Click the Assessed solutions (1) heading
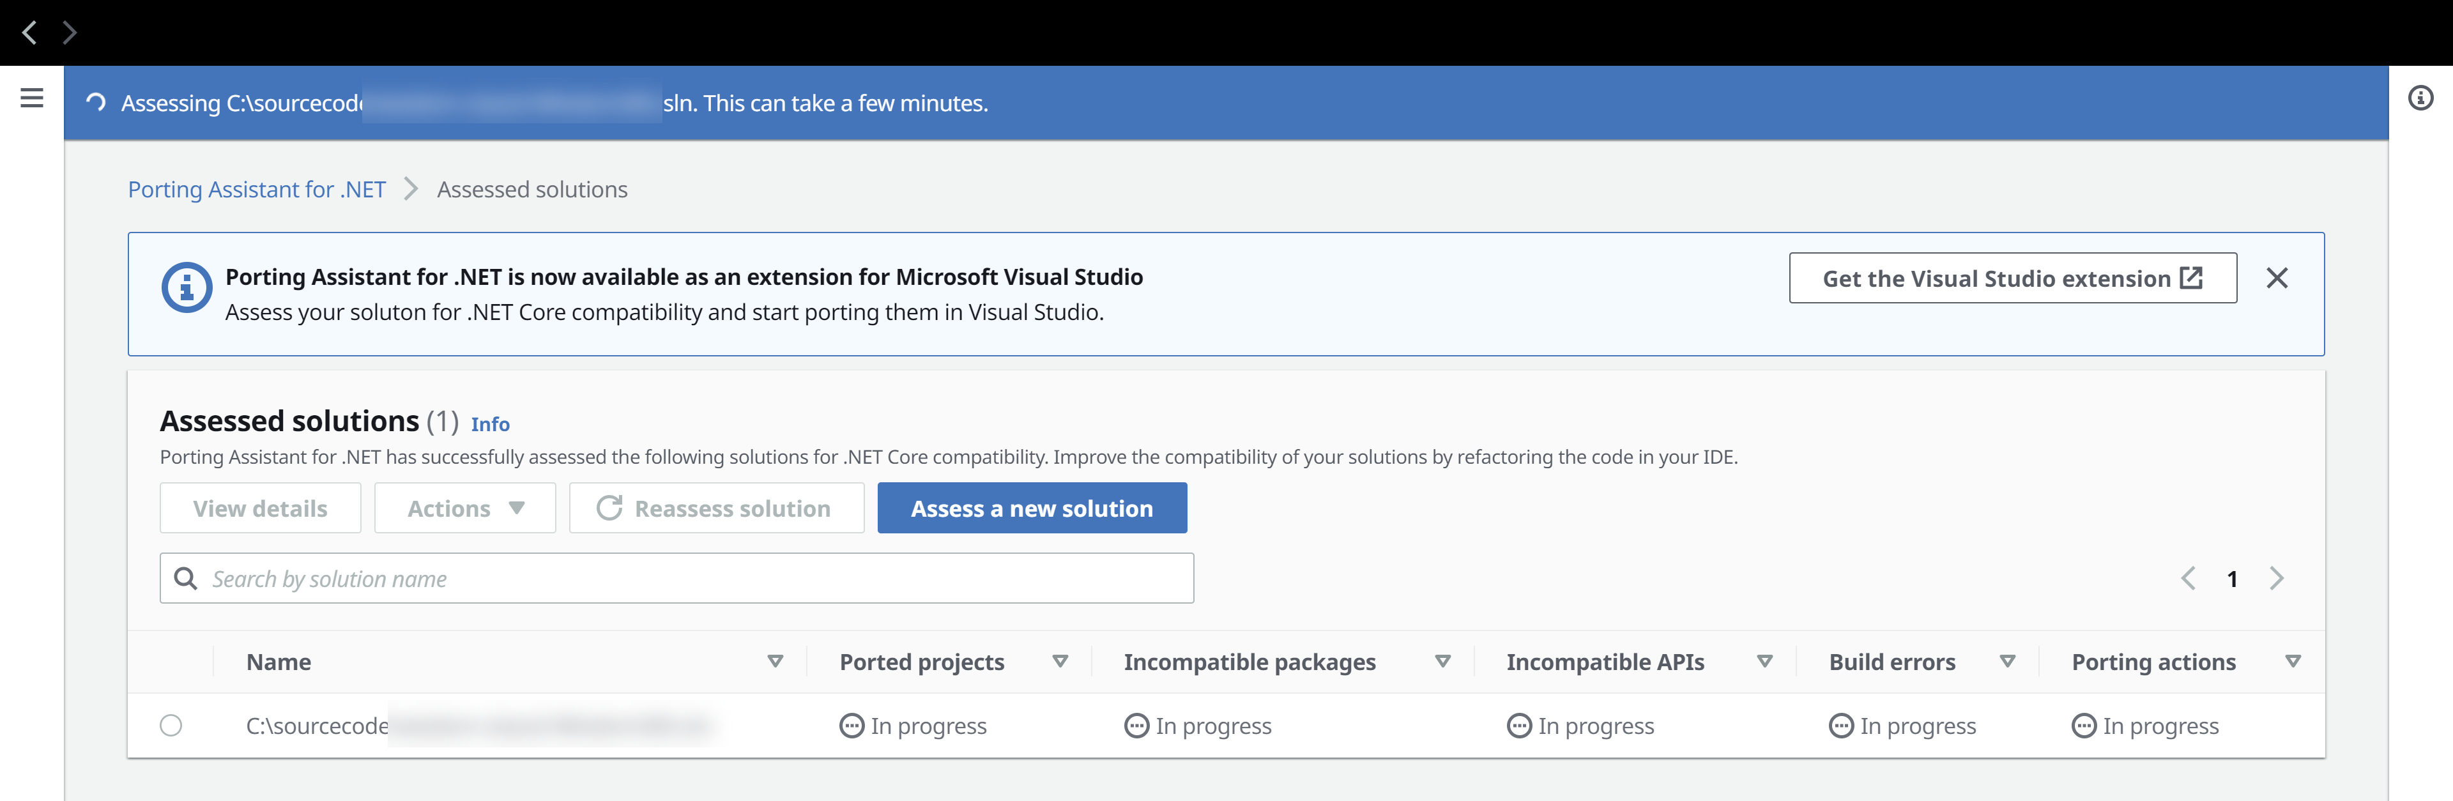This screenshot has width=2453, height=801. 309,421
